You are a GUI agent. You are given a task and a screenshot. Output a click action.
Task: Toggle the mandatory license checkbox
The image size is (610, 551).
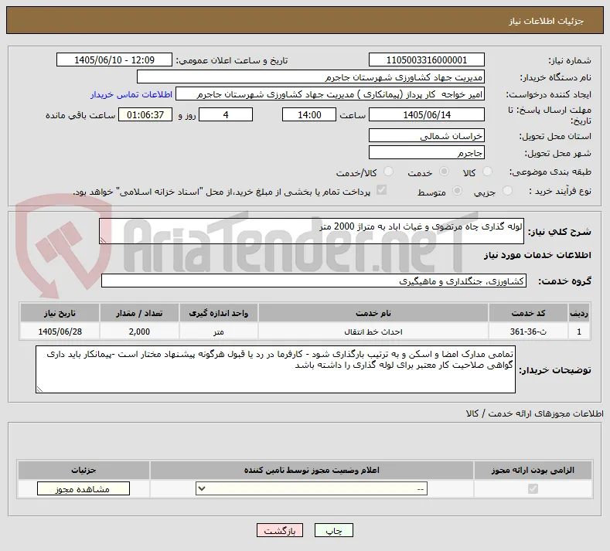tap(533, 488)
